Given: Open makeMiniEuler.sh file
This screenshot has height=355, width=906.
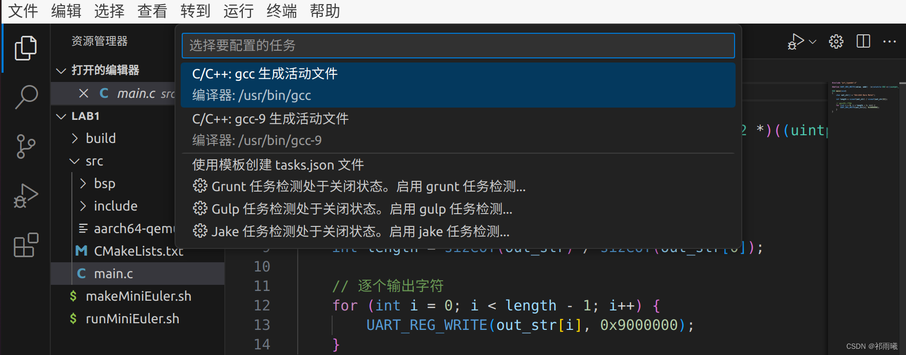Looking at the screenshot, I should 139,296.
